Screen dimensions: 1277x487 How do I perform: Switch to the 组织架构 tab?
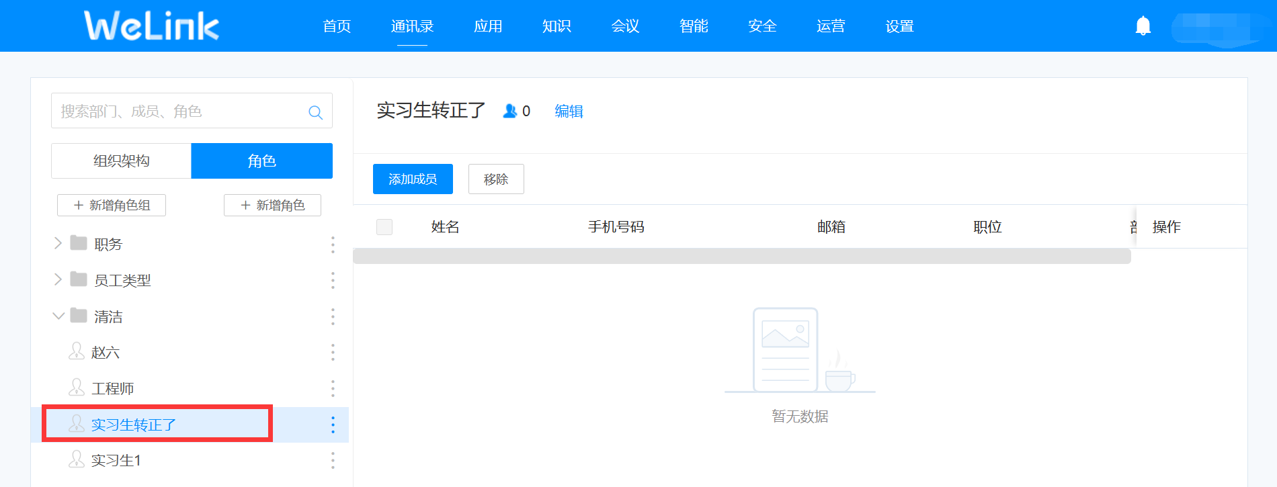[122, 161]
